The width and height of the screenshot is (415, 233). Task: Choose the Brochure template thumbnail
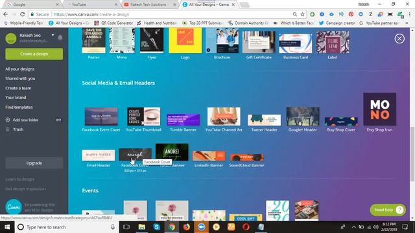[222, 41]
